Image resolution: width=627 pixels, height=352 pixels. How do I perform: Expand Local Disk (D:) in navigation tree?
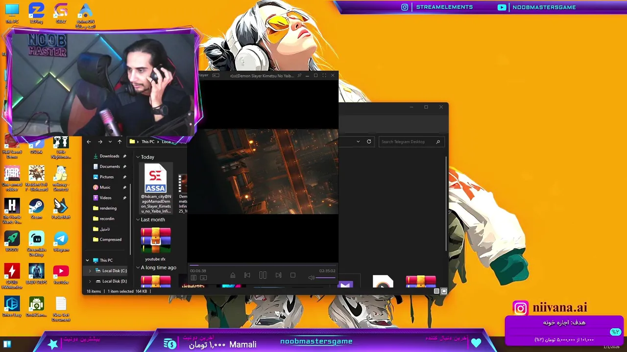coord(90,281)
